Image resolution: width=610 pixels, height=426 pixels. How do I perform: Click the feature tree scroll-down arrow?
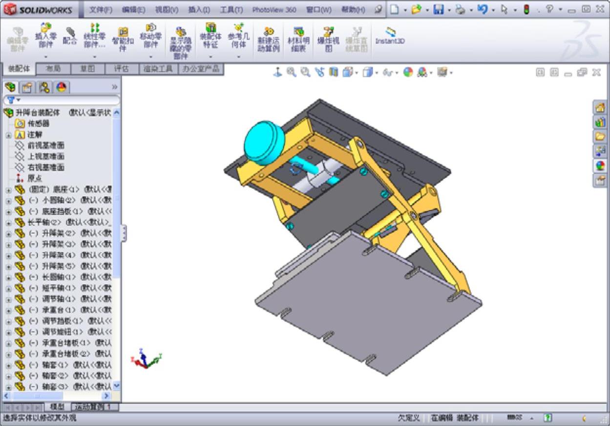tap(116, 385)
